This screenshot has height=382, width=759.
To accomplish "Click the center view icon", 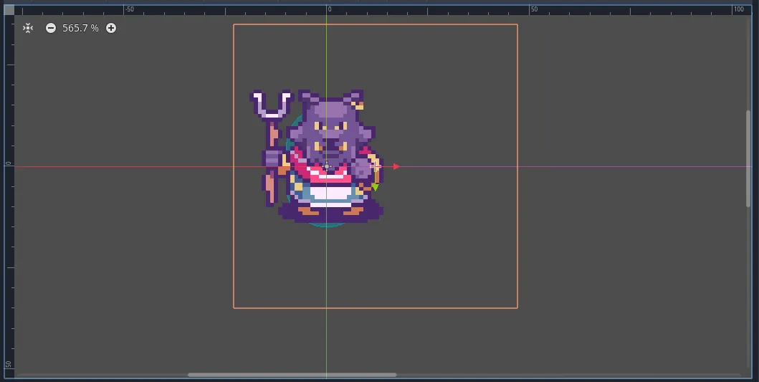I will click(x=28, y=28).
